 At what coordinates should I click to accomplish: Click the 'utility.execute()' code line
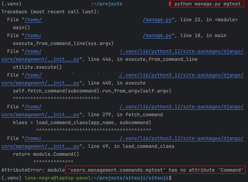[x=37, y=67]
